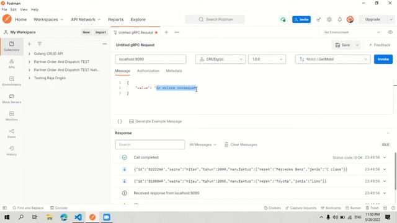Click Generate Example Message
The image size is (397, 223).
155,121
